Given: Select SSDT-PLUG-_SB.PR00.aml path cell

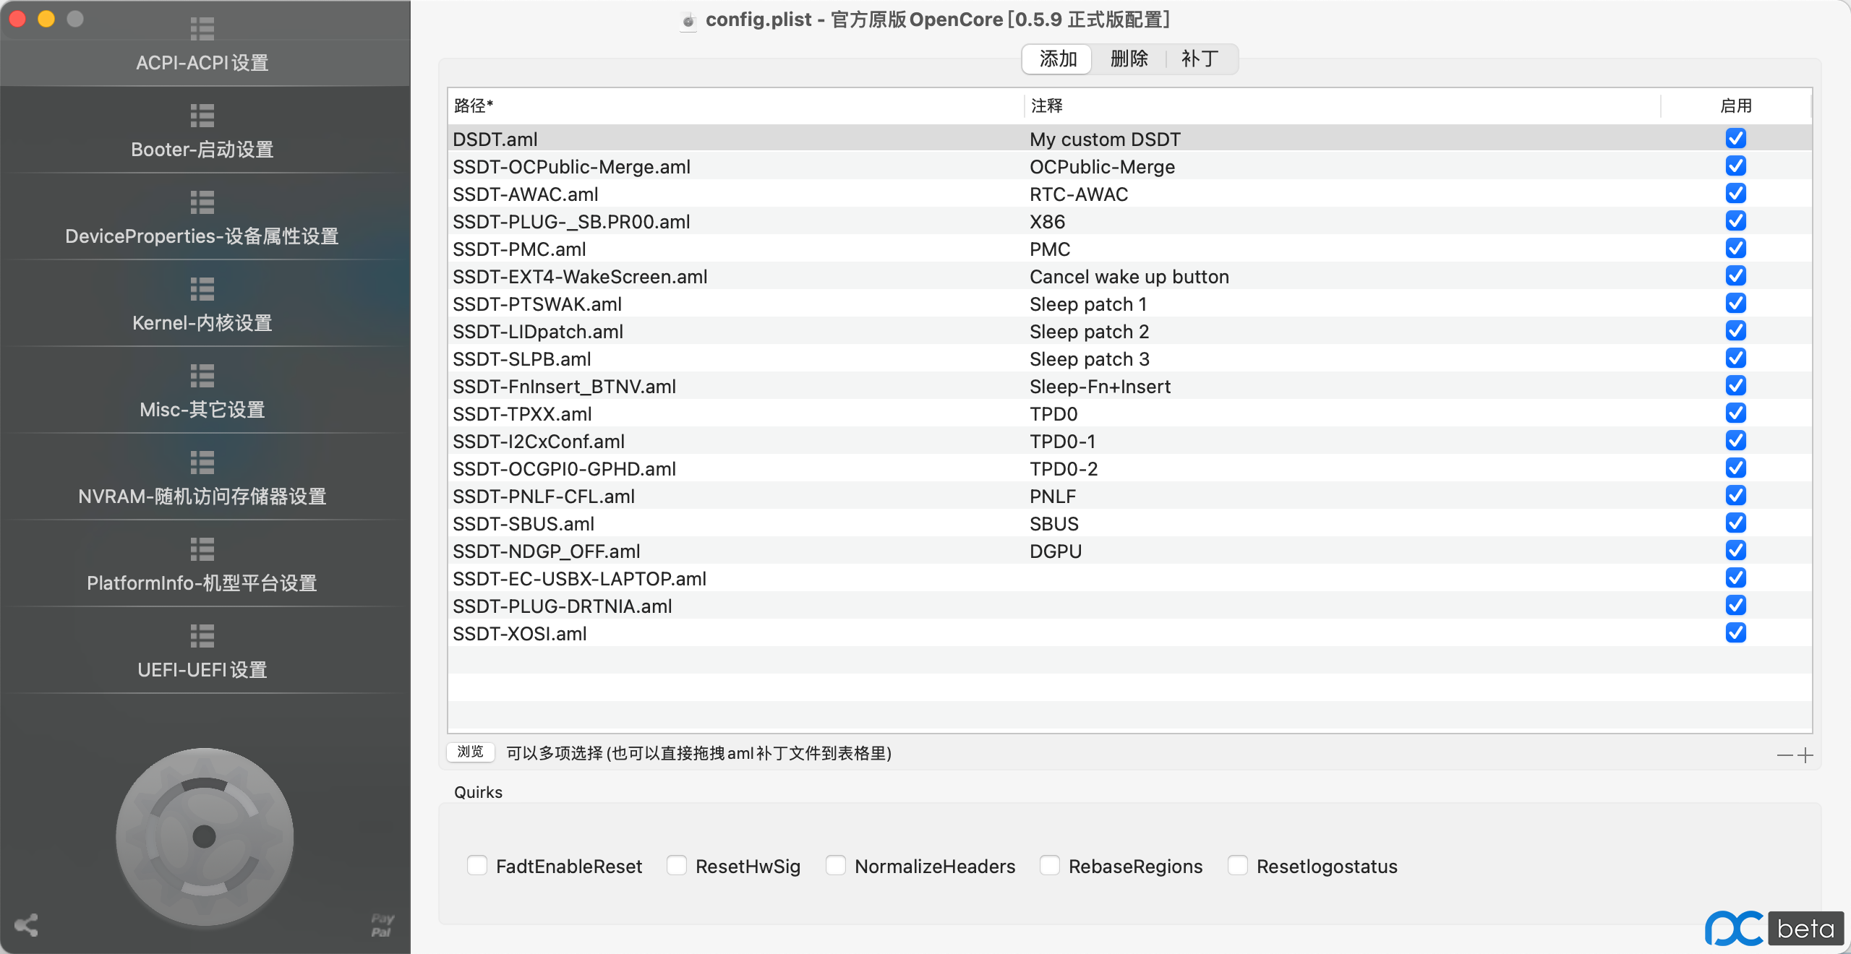Looking at the screenshot, I should click(x=571, y=221).
